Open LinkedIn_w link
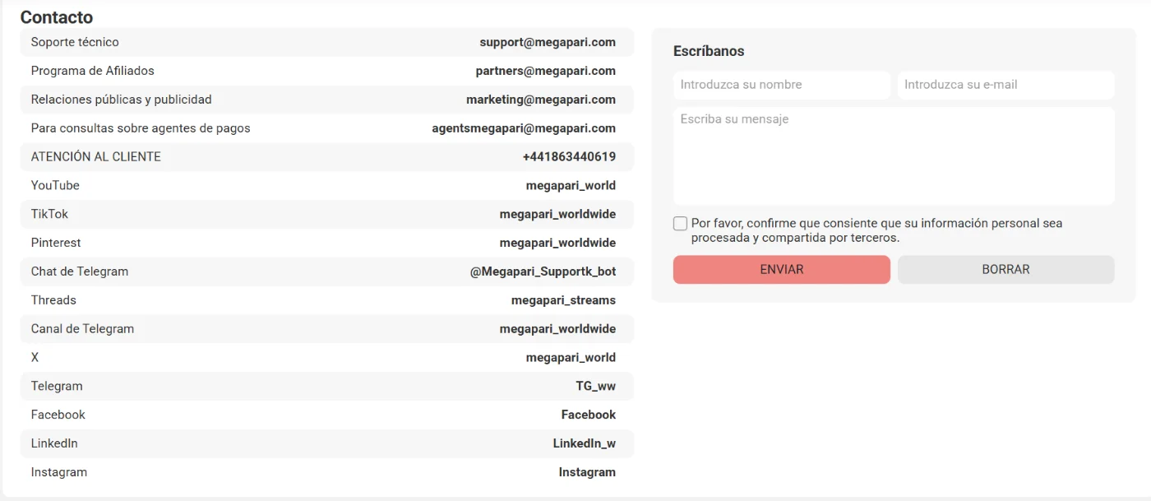The height and width of the screenshot is (501, 1151). pyautogui.click(x=584, y=443)
